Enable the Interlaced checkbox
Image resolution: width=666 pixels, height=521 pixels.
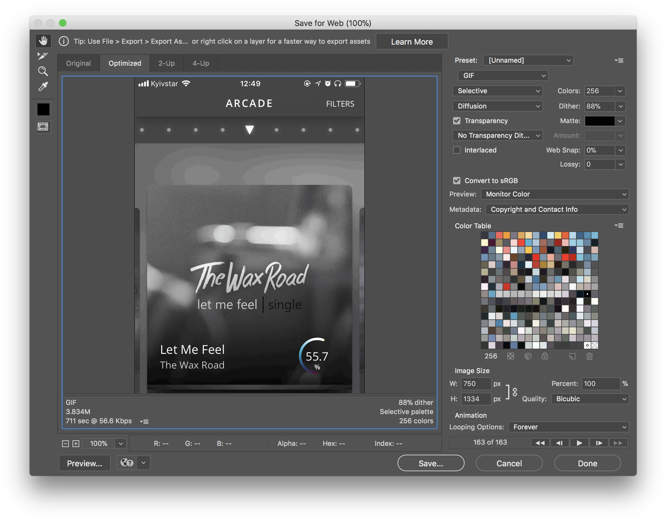457,150
